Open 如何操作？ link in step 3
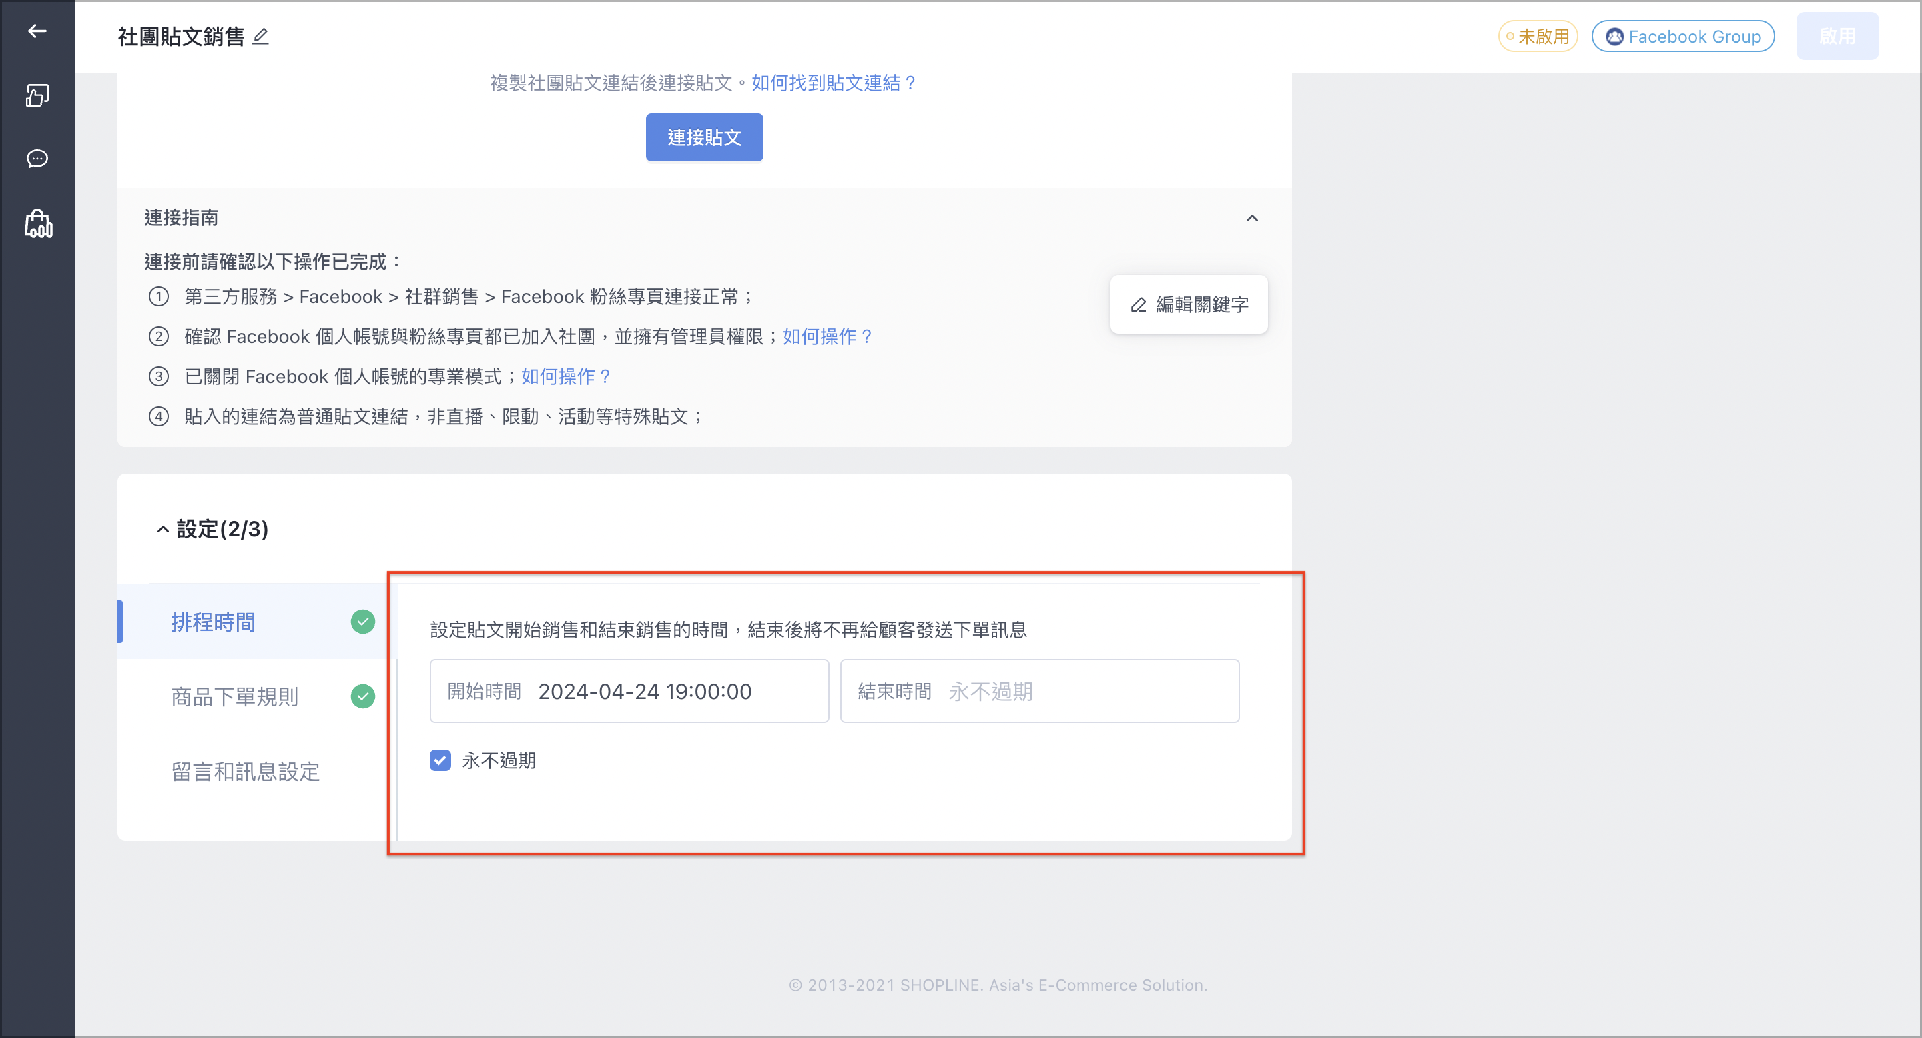This screenshot has width=1922, height=1038. 567,376
